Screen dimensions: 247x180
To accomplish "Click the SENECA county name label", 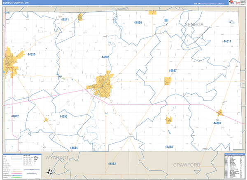I will (x=194, y=24).
